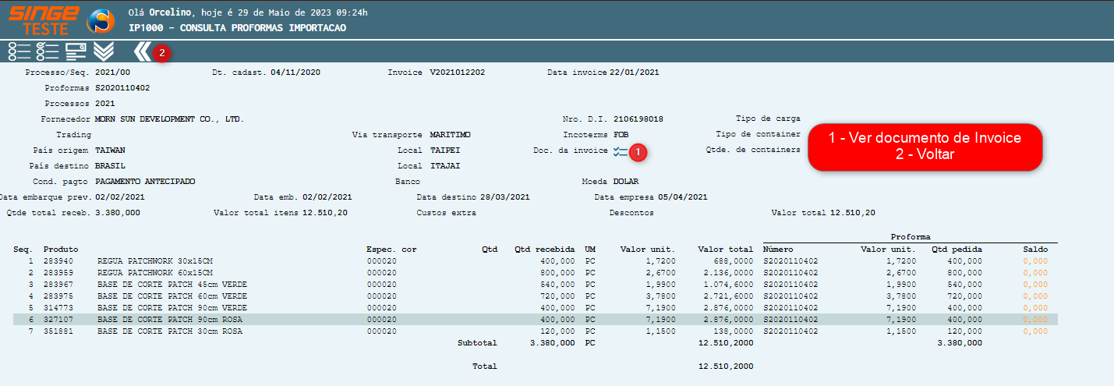Image resolution: width=1114 pixels, height=386 pixels.
Task: Click the País destino value BRASIL
Action: [110, 166]
